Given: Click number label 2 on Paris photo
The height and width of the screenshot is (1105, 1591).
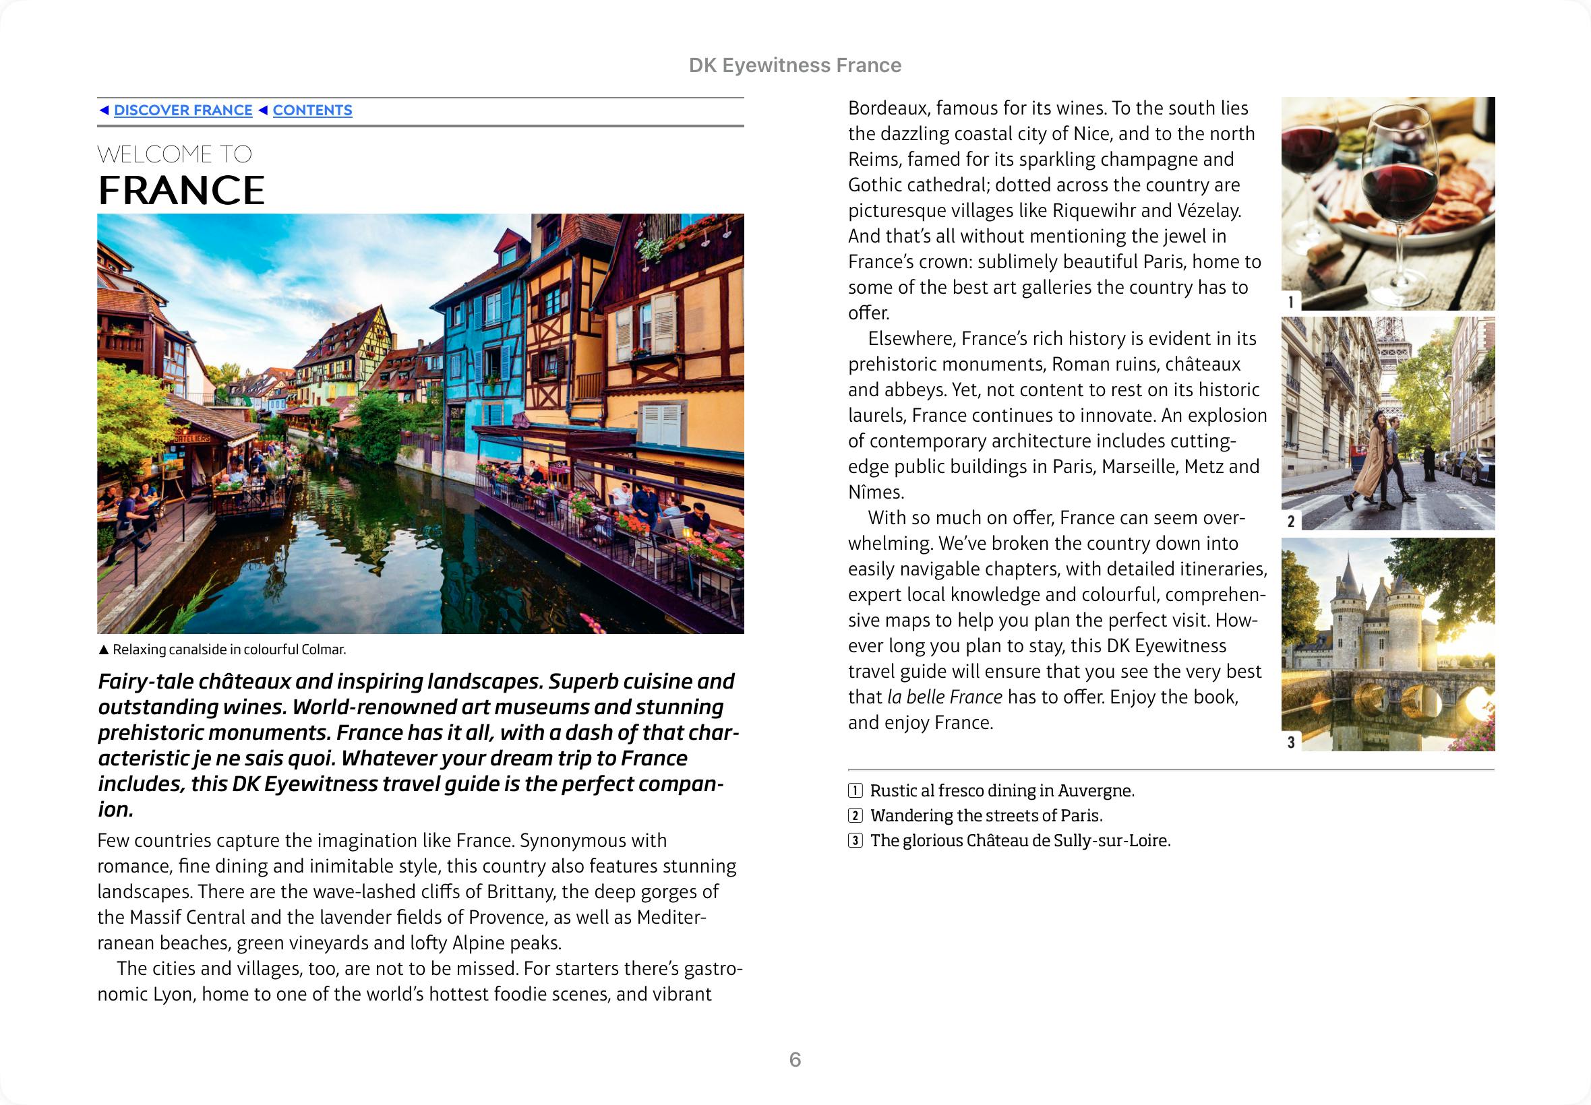Looking at the screenshot, I should click(1290, 522).
